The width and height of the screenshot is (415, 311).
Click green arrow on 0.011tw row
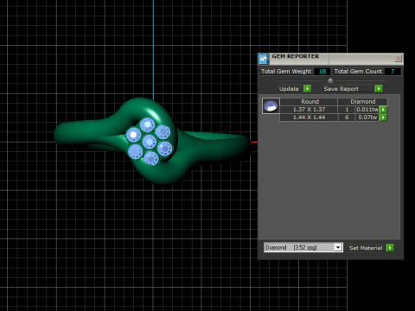point(383,110)
